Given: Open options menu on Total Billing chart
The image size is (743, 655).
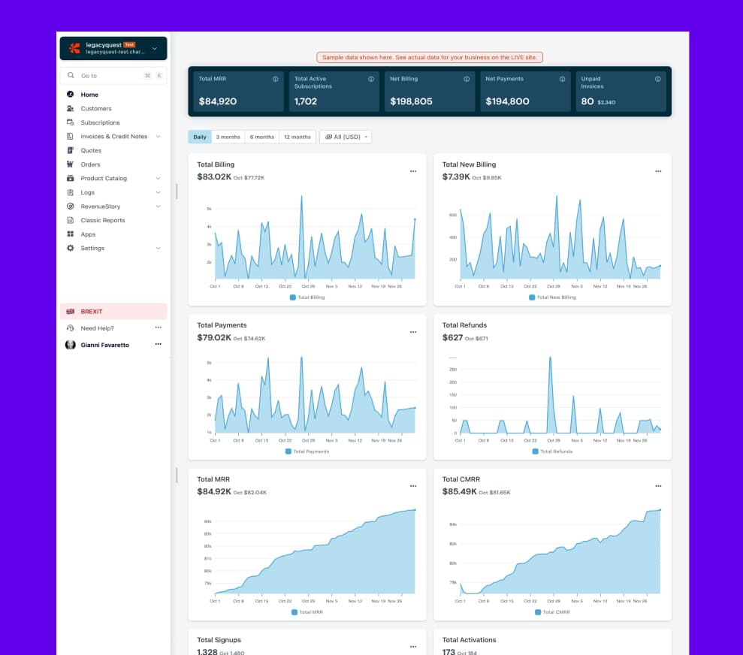Looking at the screenshot, I should point(412,171).
